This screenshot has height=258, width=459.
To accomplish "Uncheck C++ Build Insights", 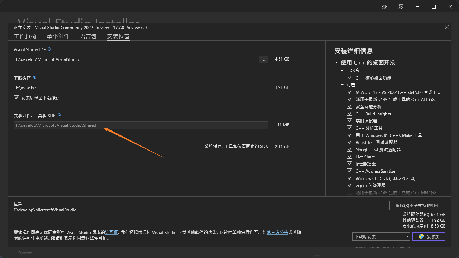I will click(350, 114).
